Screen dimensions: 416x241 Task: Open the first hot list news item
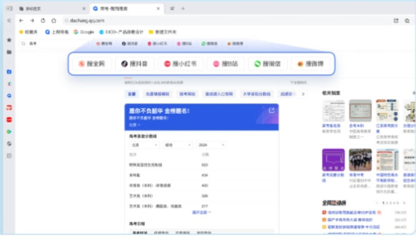coord(351,212)
